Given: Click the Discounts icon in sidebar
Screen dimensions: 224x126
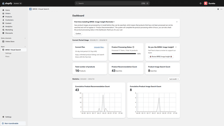Looking at the screenshot, I should click(x=3, y=33).
